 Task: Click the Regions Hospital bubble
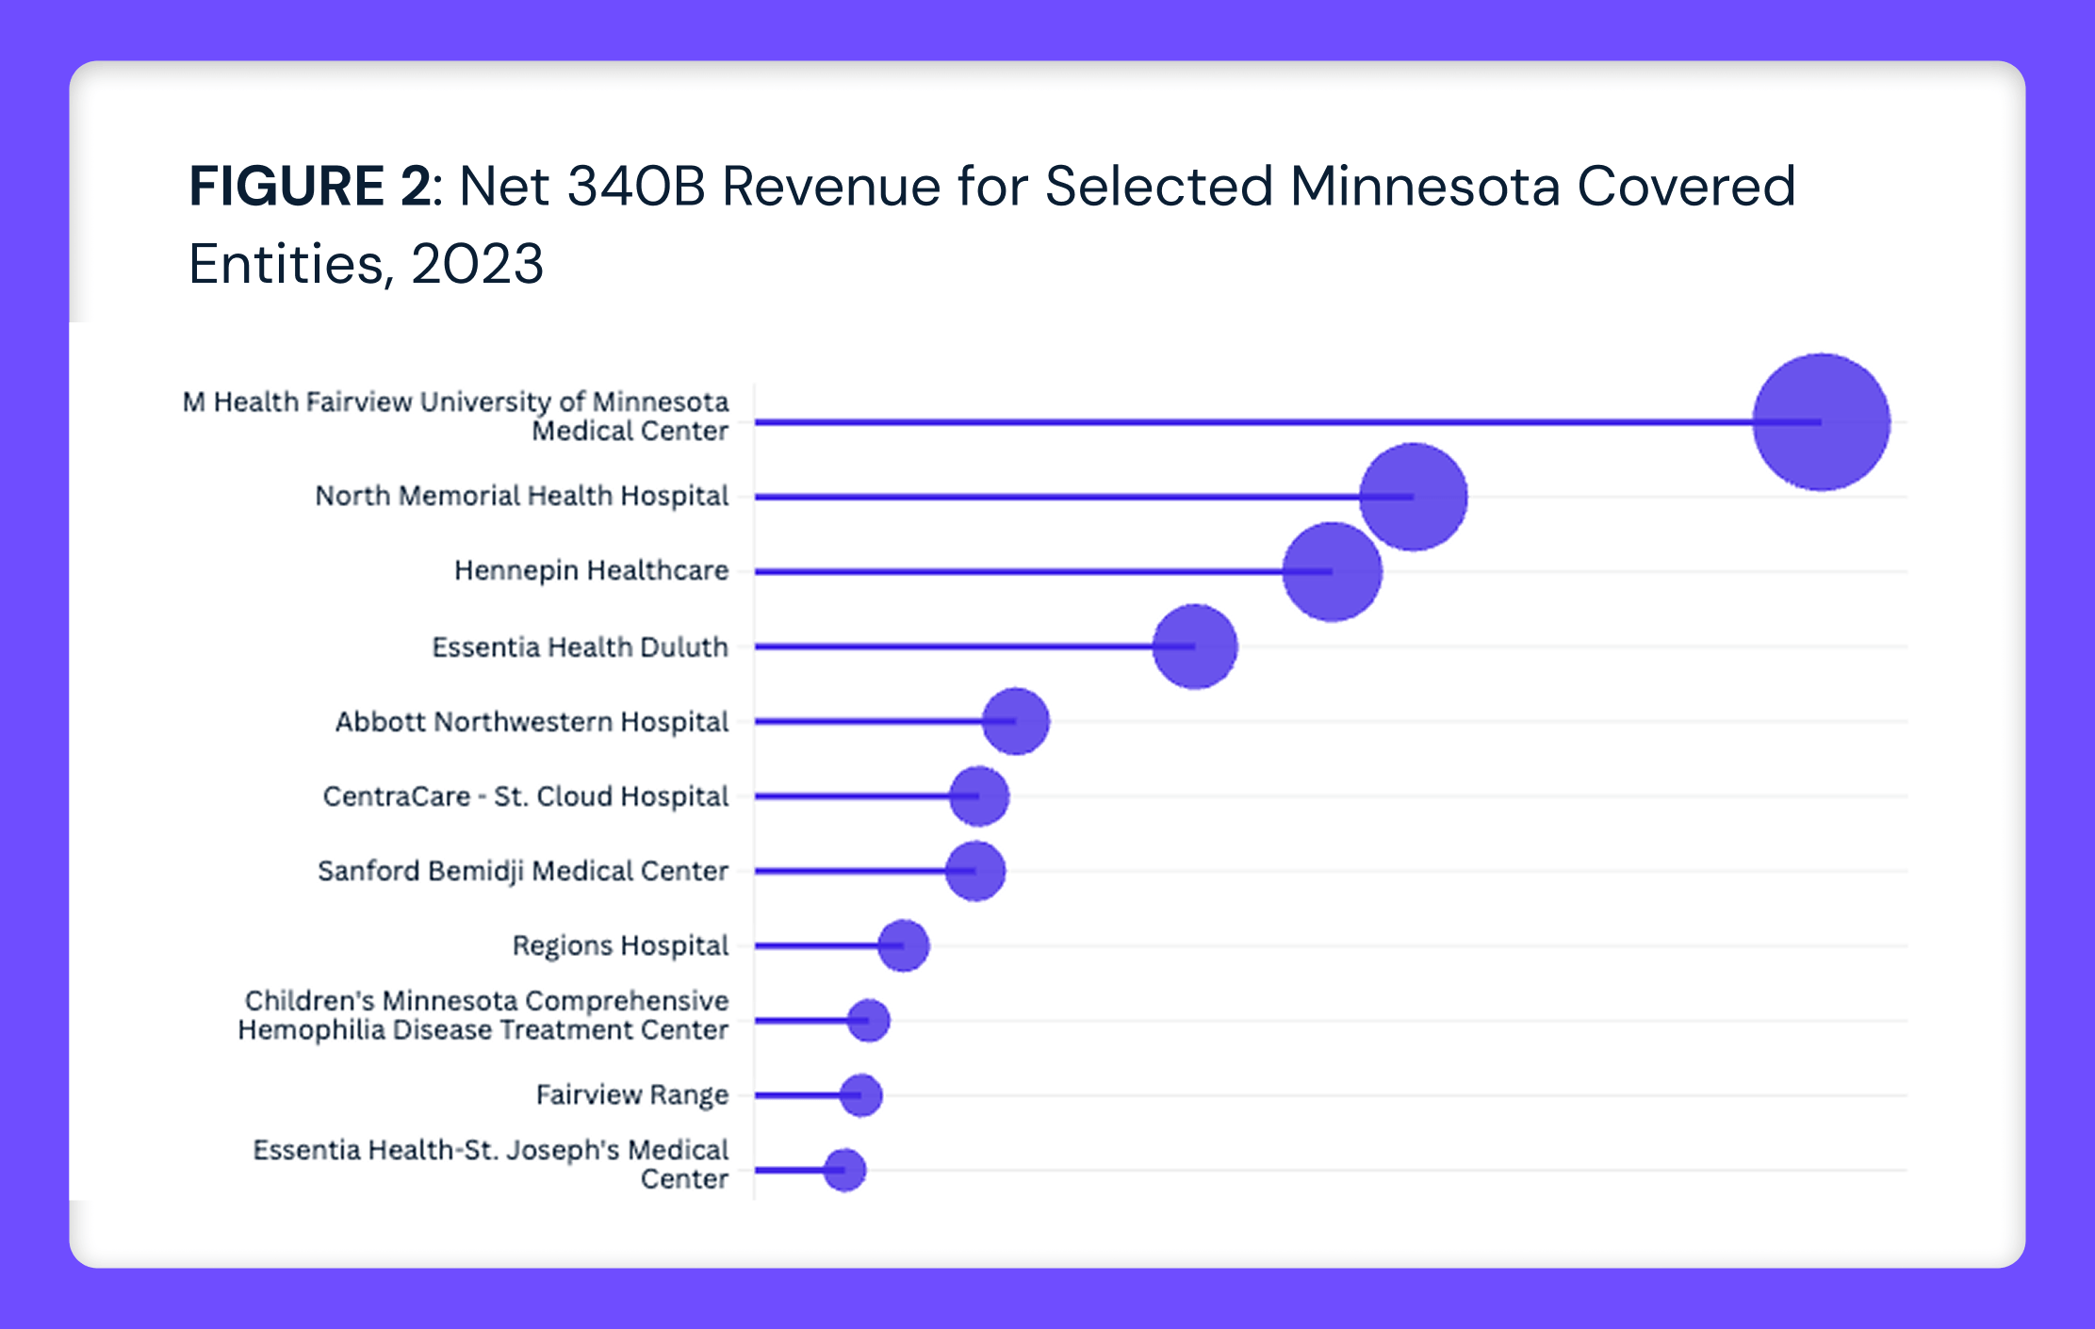(903, 945)
